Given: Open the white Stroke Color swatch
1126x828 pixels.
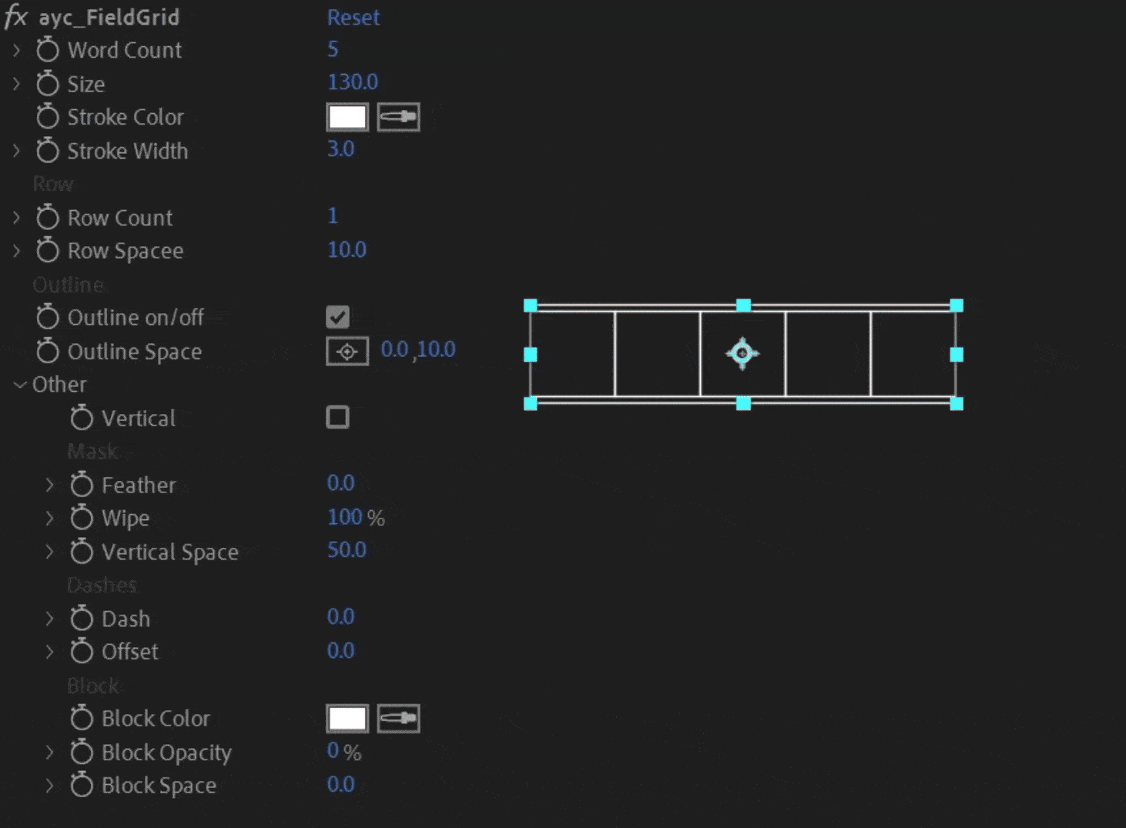Looking at the screenshot, I should pos(347,117).
